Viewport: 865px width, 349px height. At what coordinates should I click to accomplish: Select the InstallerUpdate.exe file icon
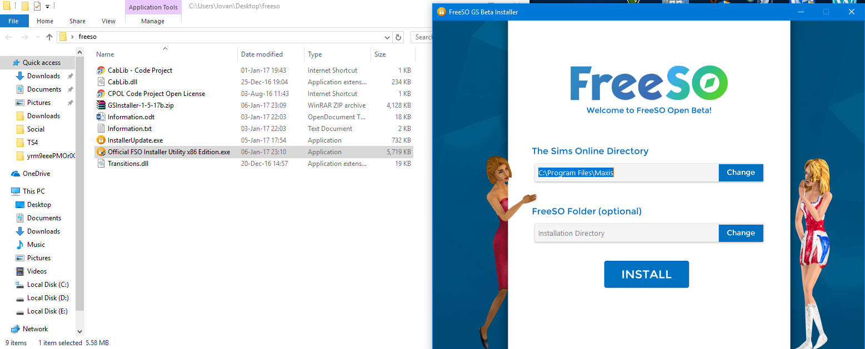point(101,140)
